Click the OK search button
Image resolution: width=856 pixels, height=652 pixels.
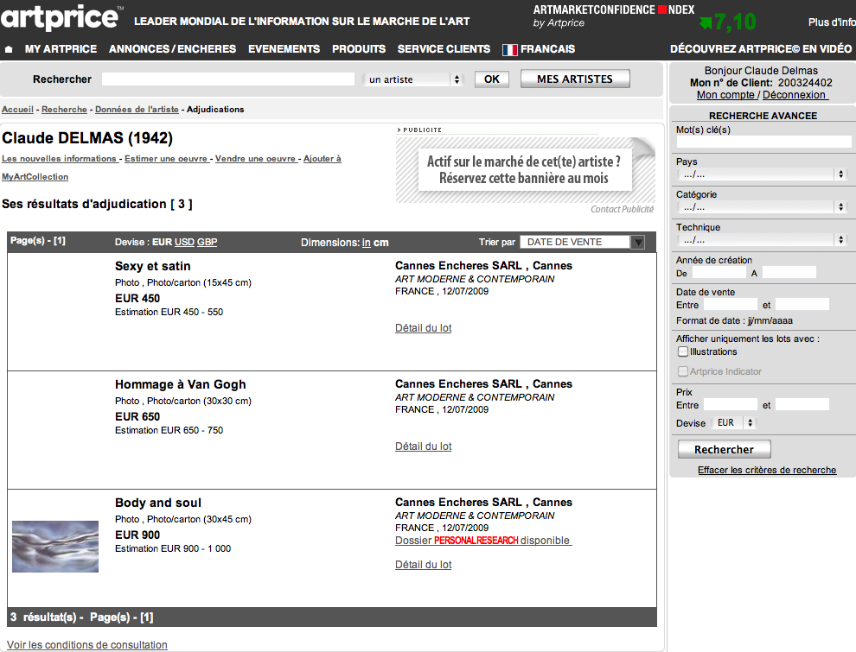(x=492, y=79)
